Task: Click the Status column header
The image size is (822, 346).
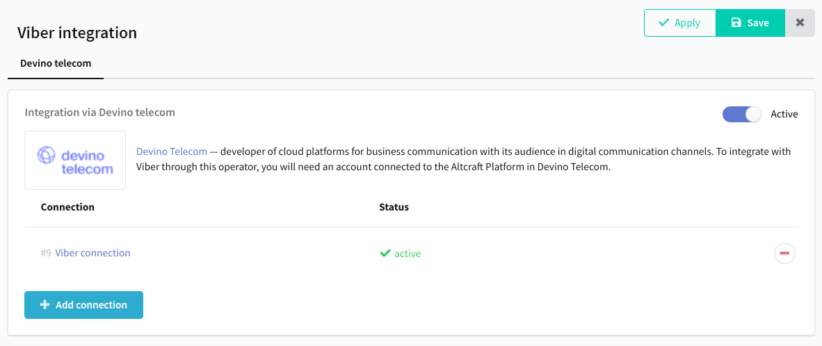Action: pos(394,207)
